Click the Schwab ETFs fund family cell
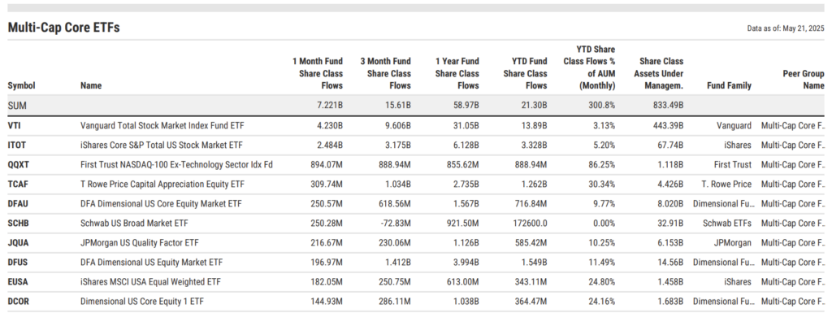Screen dimensions: 832x313 727,224
